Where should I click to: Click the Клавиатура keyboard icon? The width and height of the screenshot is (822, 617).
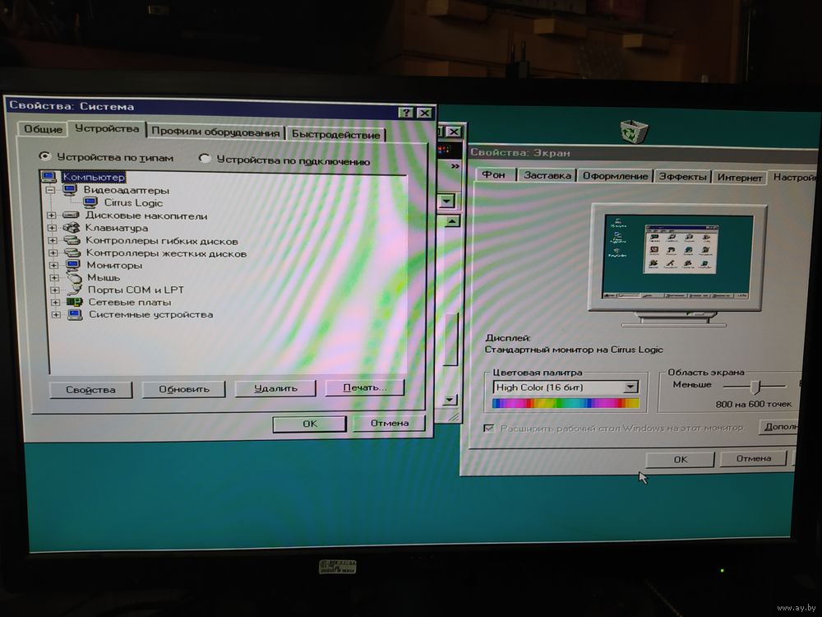click(x=72, y=228)
